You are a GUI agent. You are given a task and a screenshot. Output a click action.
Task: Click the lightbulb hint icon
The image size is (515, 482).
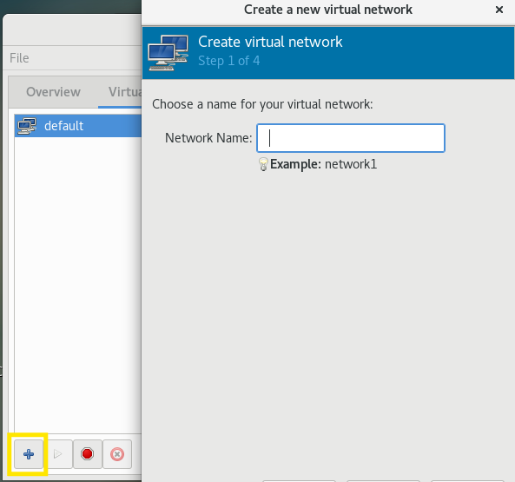(x=263, y=164)
